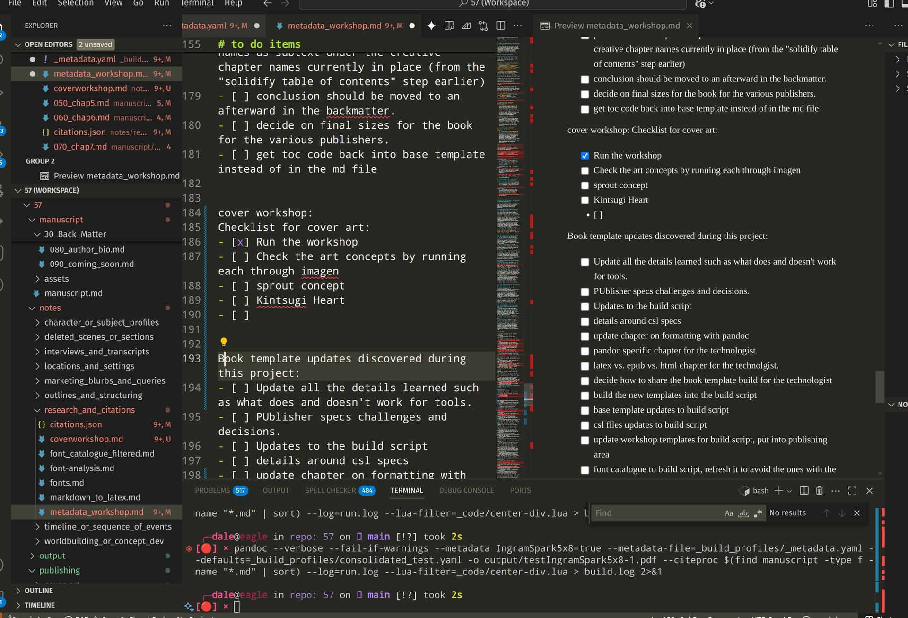Kill terminal with trash icon

pos(820,491)
